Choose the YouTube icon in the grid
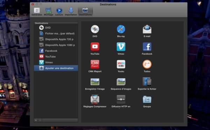This screenshot has width=210, height=130. (x=95, y=47)
